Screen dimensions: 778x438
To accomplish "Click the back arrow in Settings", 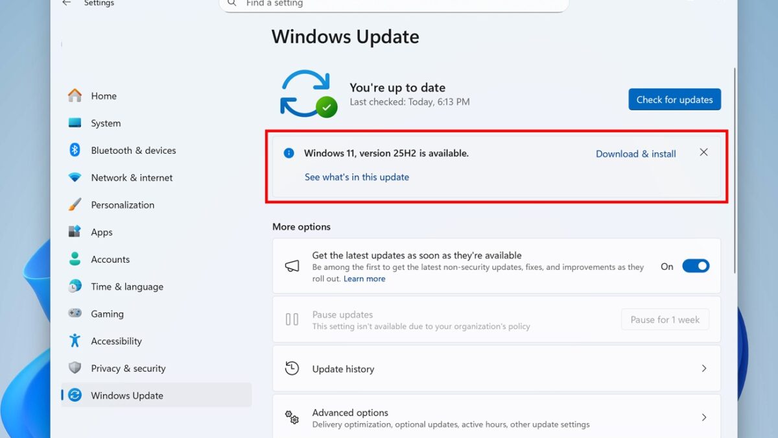I will click(66, 3).
